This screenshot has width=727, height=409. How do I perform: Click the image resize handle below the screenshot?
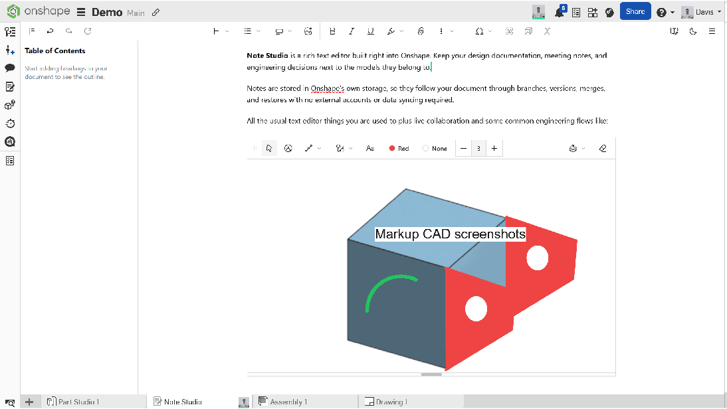(431, 374)
